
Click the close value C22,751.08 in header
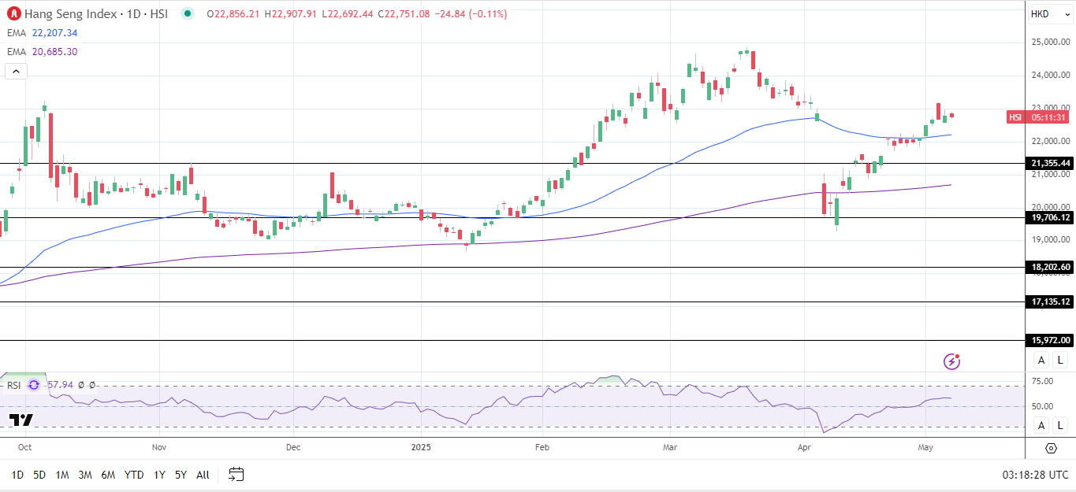404,14
